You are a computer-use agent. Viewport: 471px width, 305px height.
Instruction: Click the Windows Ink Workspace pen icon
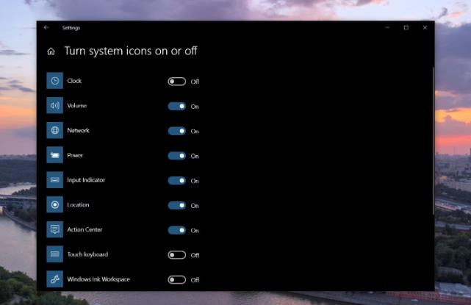[x=54, y=279]
